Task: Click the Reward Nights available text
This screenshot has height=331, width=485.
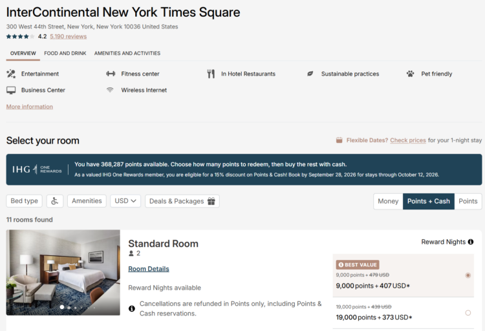Action: (164, 288)
